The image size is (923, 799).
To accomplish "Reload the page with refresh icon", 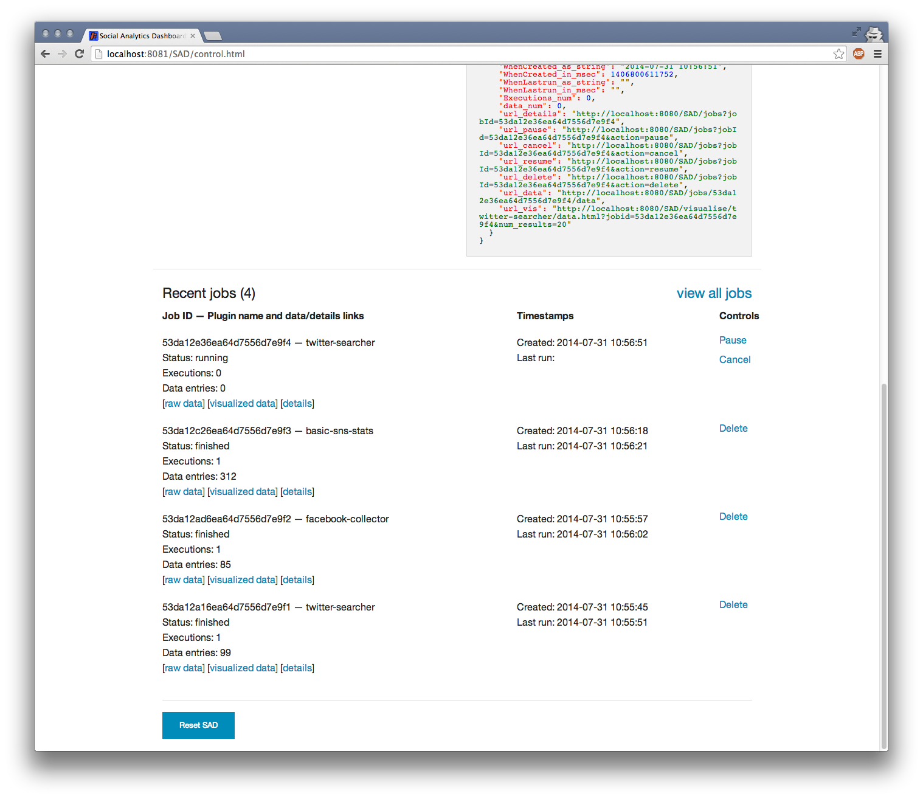I will 79,54.
